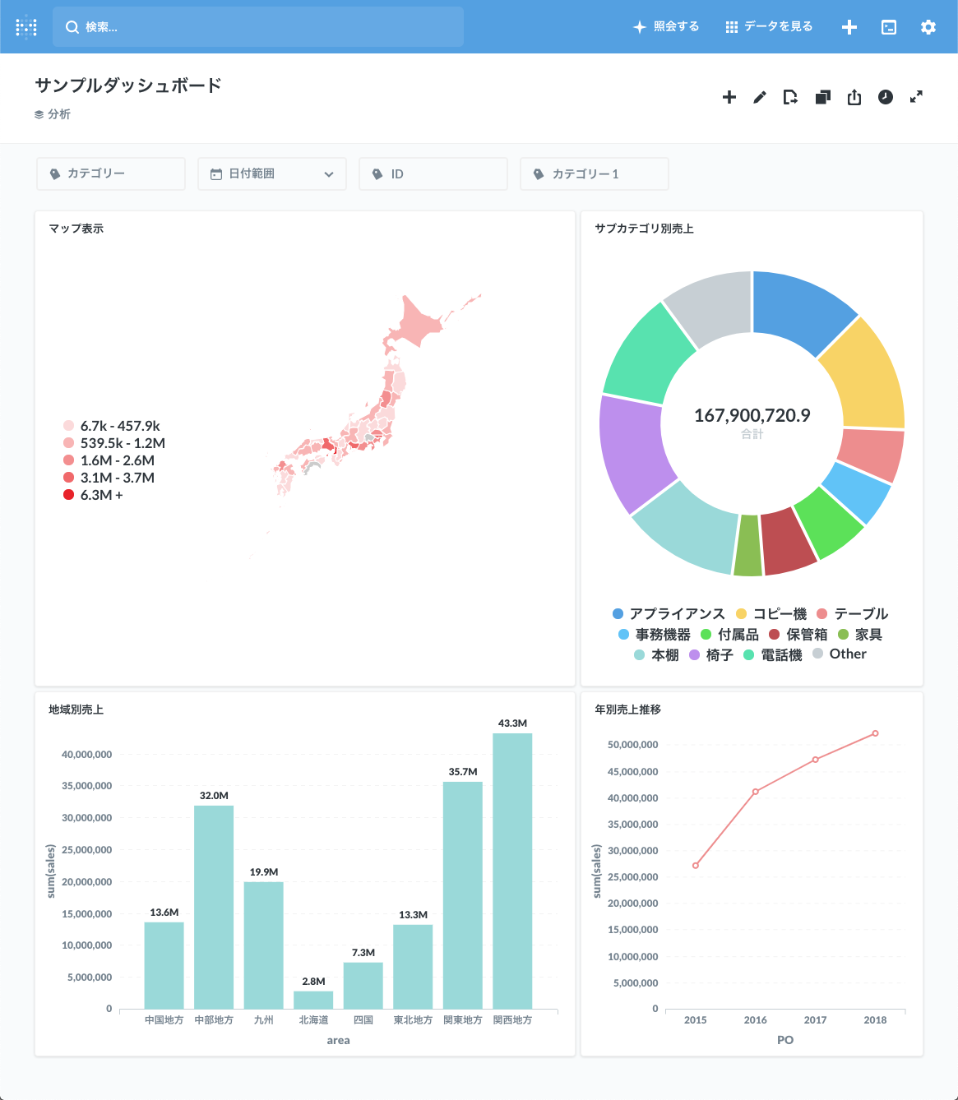Expand dashboard to fullscreen view
The height and width of the screenshot is (1100, 958).
click(x=917, y=97)
